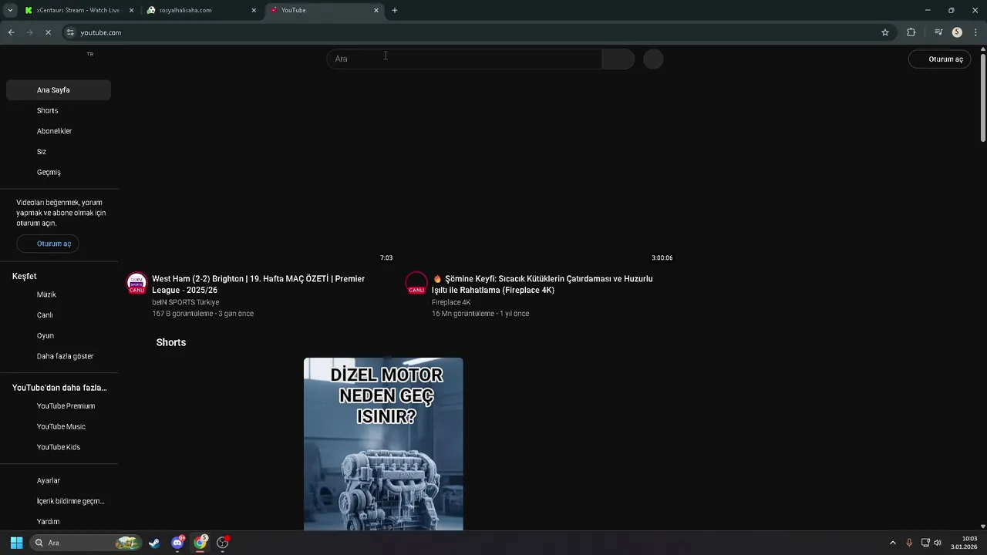Open Discord from the taskbar
The width and height of the screenshot is (987, 555).
click(x=178, y=543)
